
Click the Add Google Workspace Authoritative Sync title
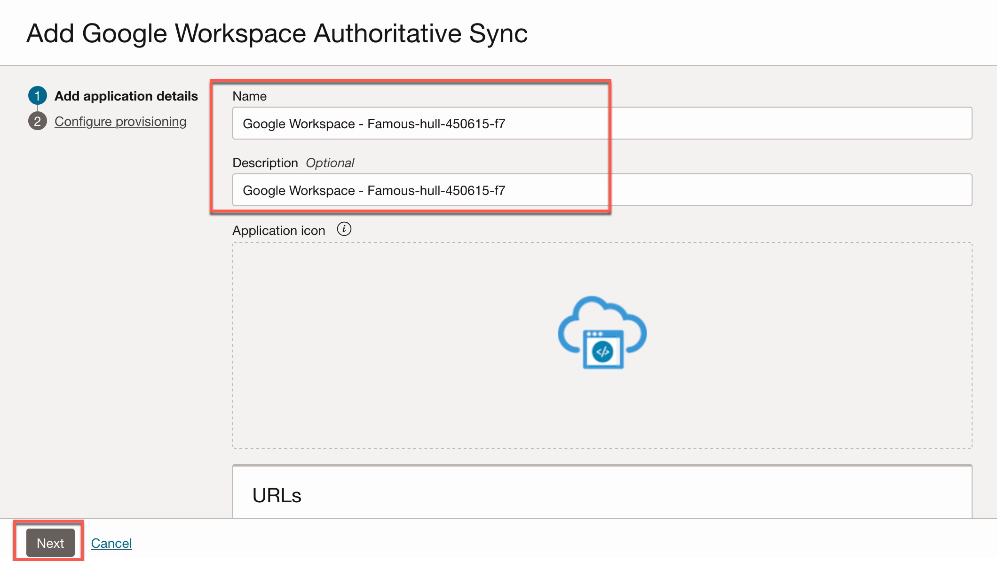click(x=277, y=33)
